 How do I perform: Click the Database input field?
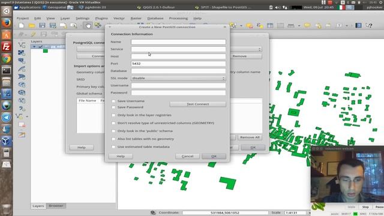178,71
